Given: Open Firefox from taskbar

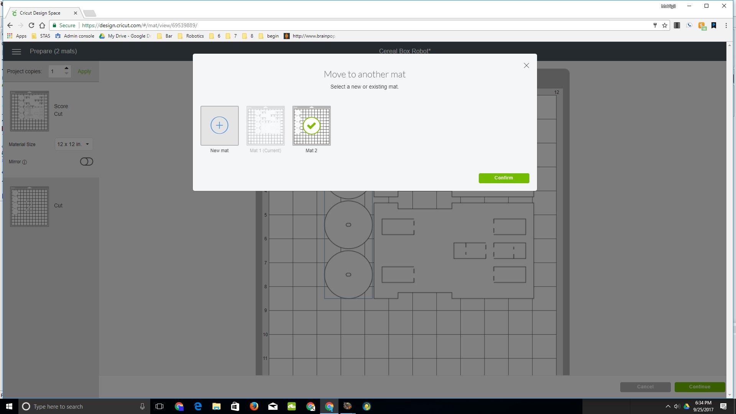Looking at the screenshot, I should (x=254, y=406).
